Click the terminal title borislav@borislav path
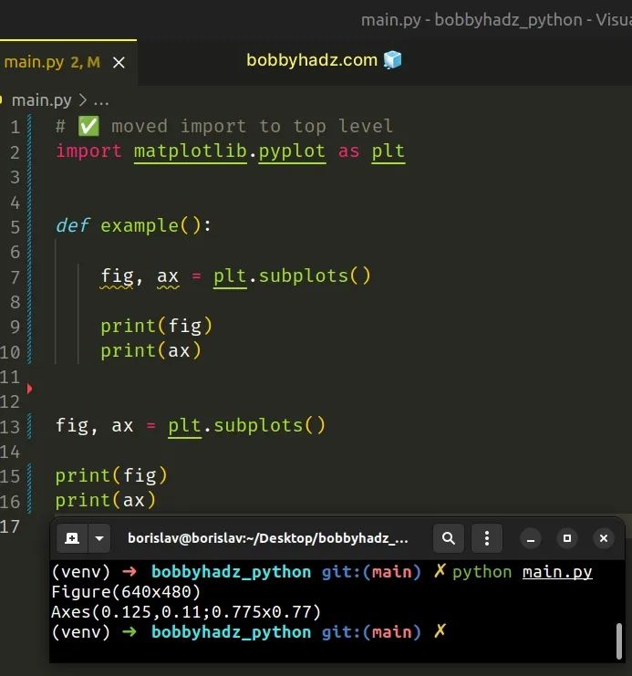Image resolution: width=632 pixels, height=676 pixels. 268,538
